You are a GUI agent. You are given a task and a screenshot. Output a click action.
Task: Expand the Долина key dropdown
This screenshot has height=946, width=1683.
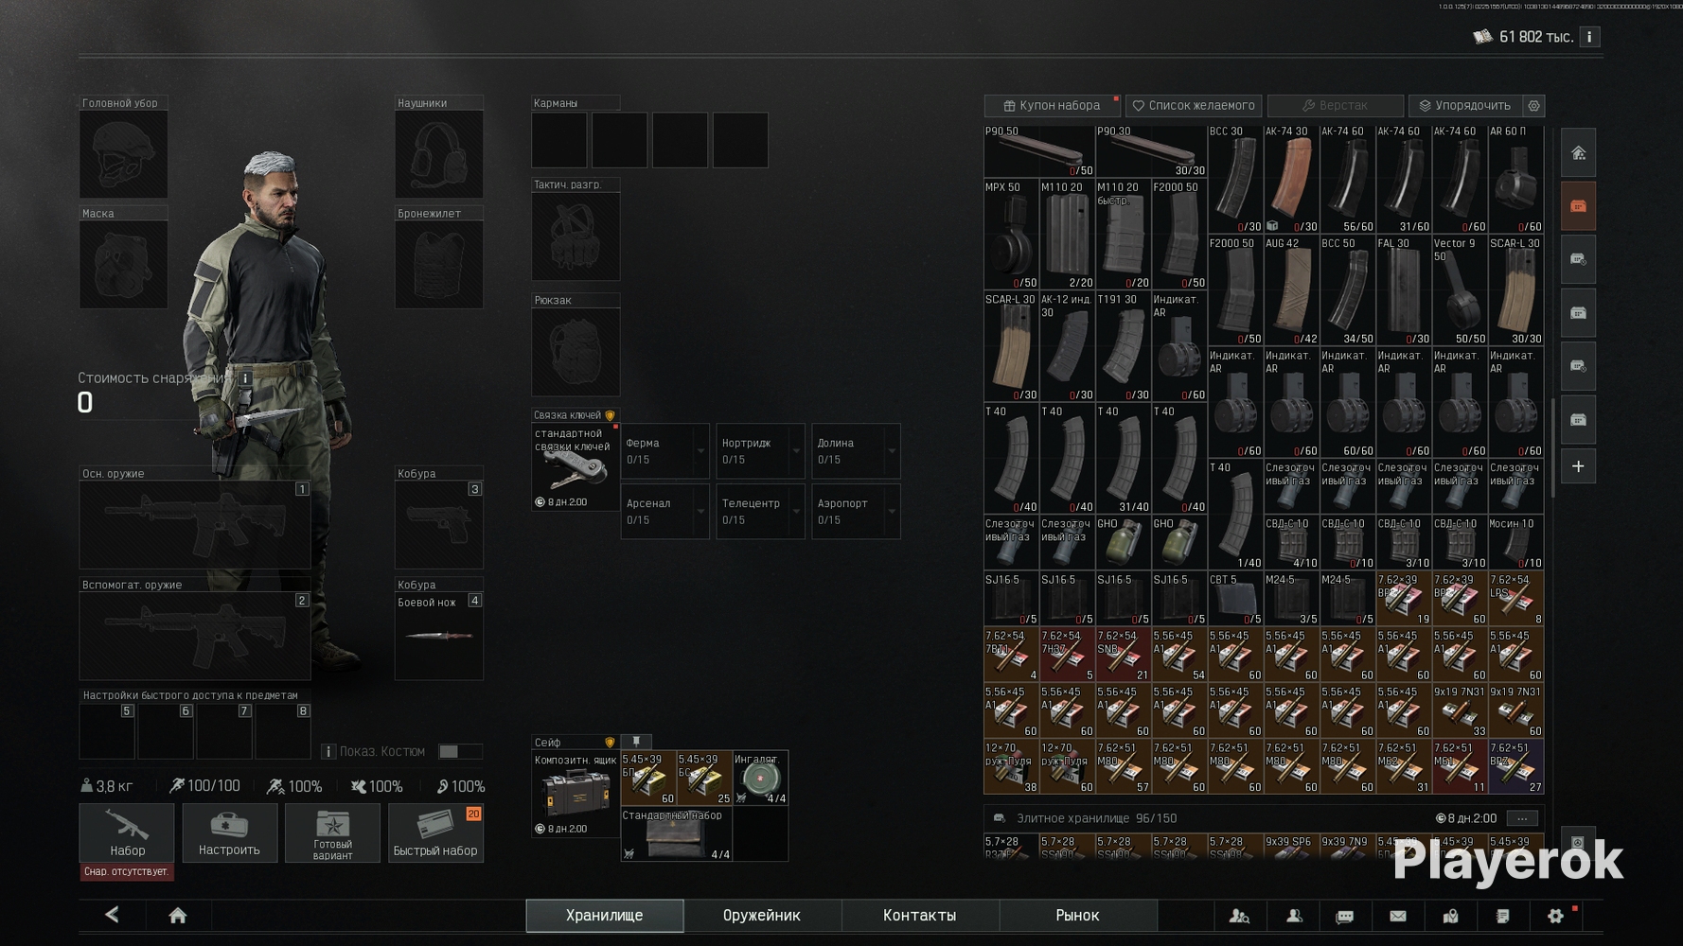892,451
